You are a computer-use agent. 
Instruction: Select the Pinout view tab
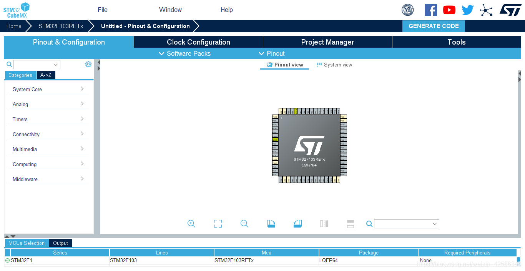coord(285,65)
